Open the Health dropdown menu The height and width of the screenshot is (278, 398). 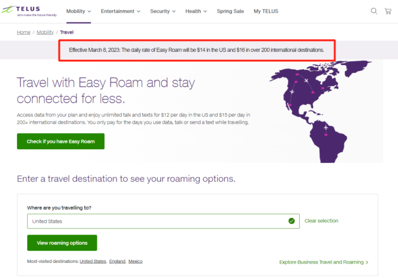click(x=196, y=11)
